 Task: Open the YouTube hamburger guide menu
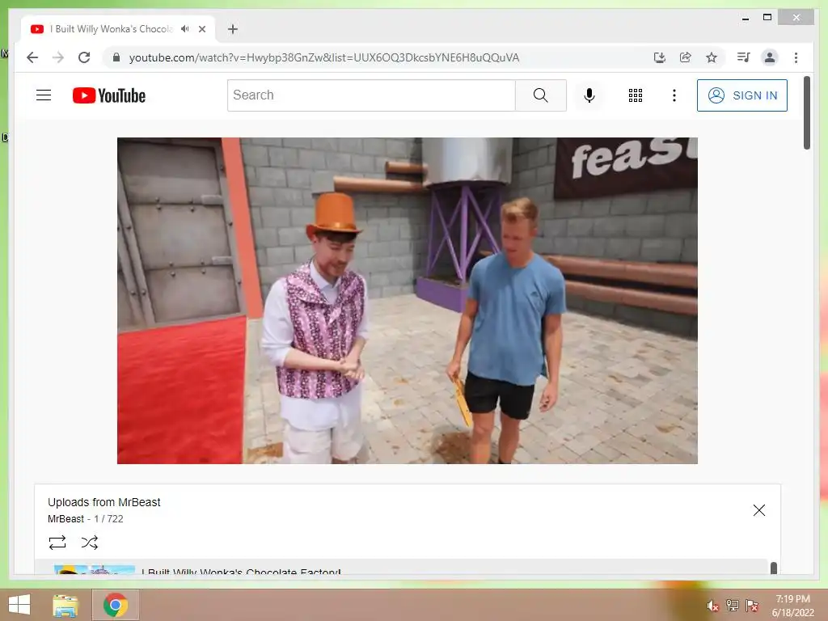pos(44,95)
